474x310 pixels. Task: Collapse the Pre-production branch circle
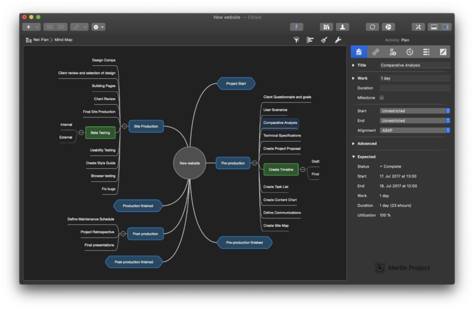click(254, 163)
